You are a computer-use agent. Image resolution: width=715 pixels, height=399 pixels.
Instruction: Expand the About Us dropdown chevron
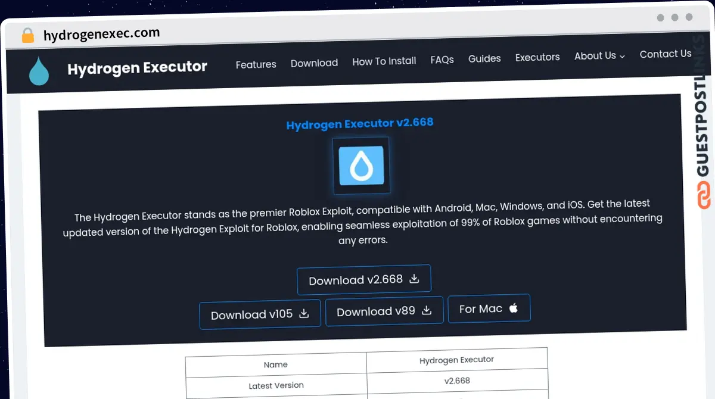pyautogui.click(x=622, y=56)
